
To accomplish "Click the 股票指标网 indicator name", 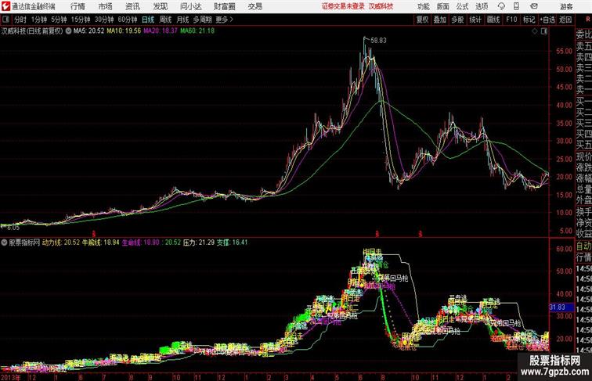I will click(24, 243).
